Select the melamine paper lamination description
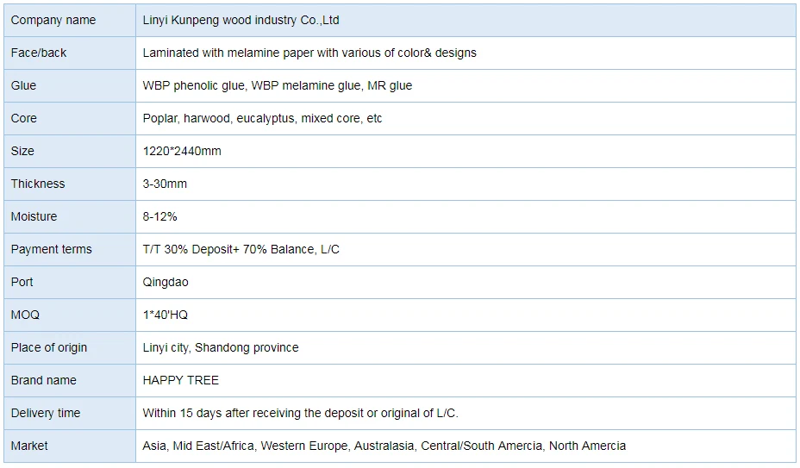The height and width of the screenshot is (468, 800). tap(309, 53)
